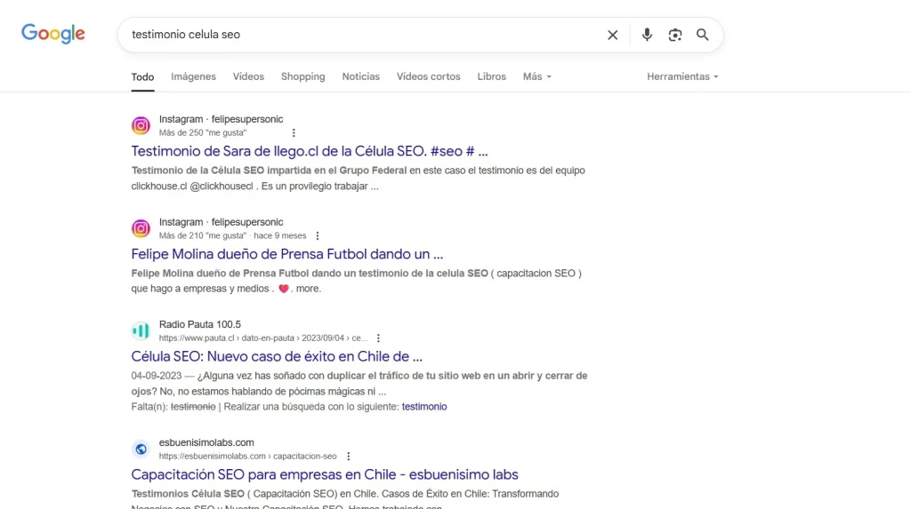Click 'Más de 250 "me gusta"' text

click(x=203, y=133)
